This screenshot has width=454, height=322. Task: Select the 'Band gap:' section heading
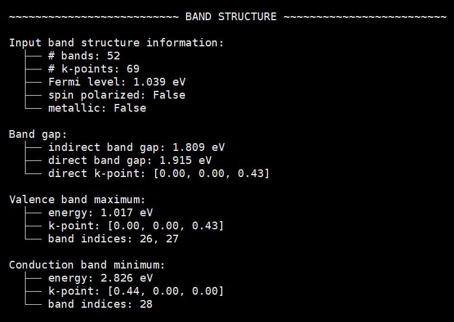coord(38,134)
